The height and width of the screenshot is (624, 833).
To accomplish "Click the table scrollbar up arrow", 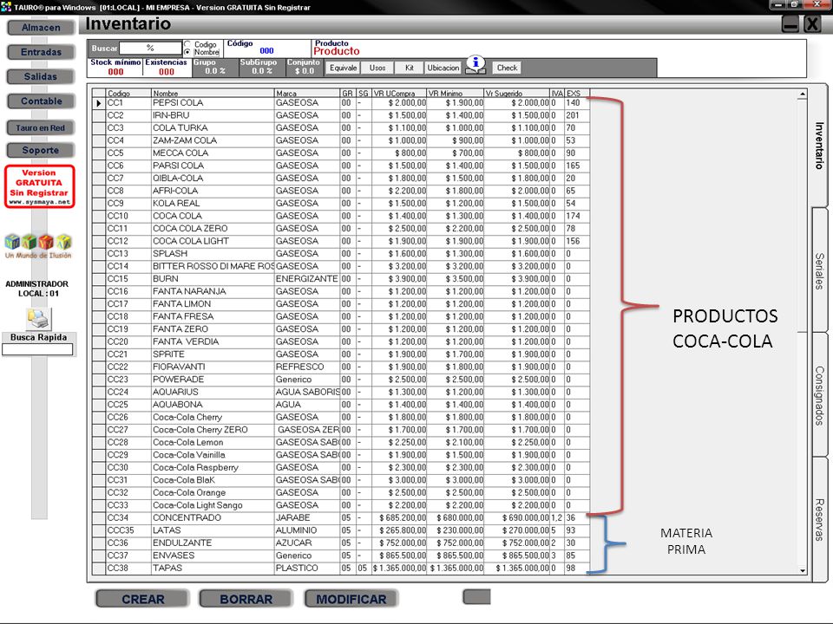I will point(802,94).
